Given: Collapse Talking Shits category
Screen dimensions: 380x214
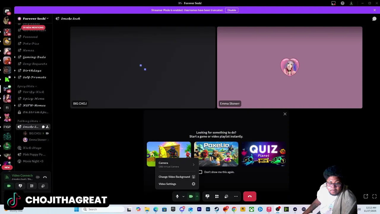Looking at the screenshot, I should 29,121.
